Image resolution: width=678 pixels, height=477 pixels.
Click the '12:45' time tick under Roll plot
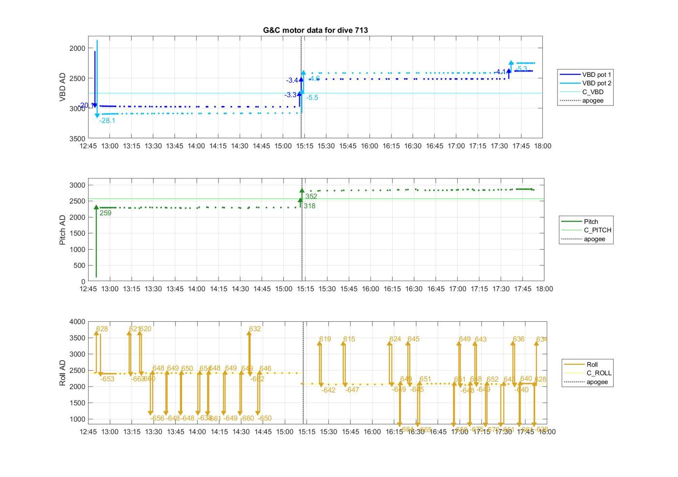[x=89, y=432]
